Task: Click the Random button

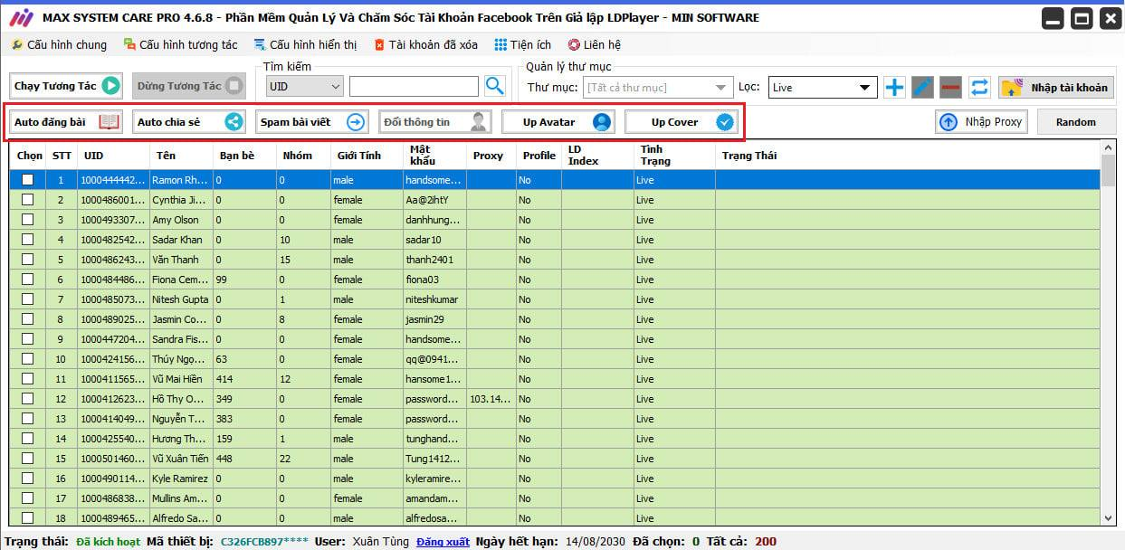Action: coord(1075,121)
